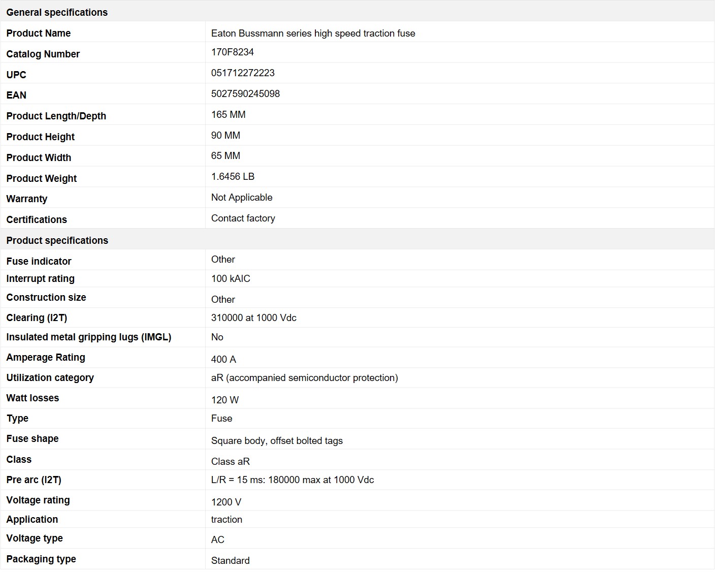This screenshot has height=572, width=715.
Task: Click the Pre arc L/R = 15 ms value
Action: pos(292,480)
